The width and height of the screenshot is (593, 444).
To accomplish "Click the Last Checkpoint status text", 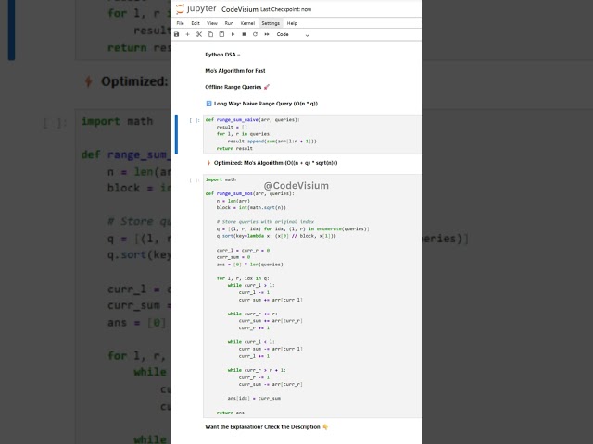I will (x=286, y=10).
